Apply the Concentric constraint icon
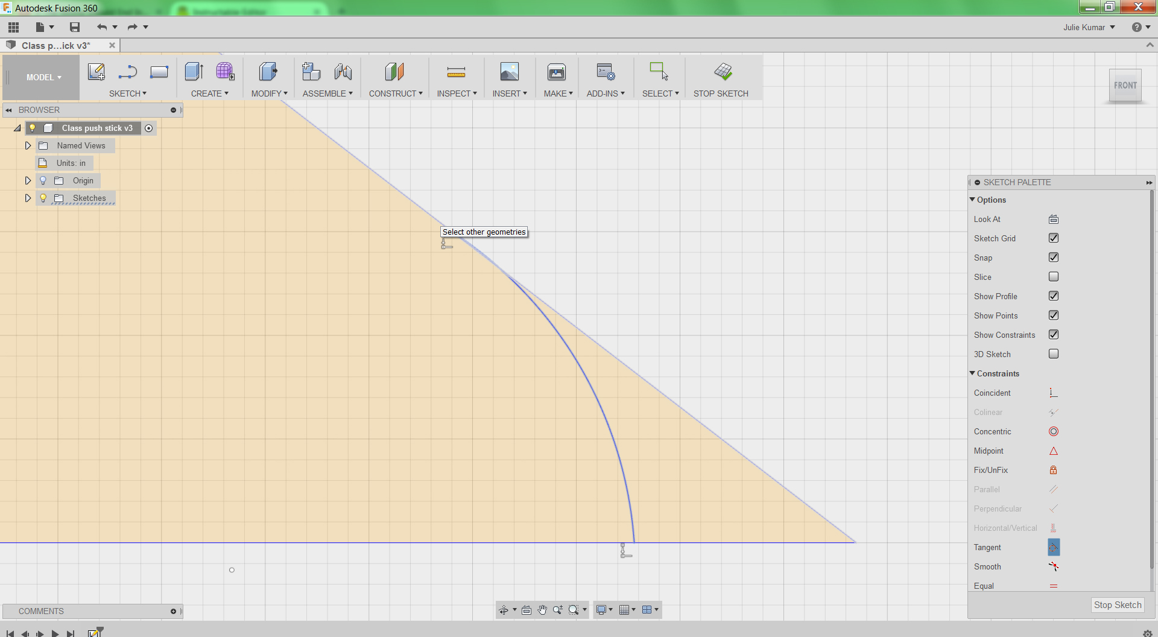Viewport: 1158px width, 637px height. [1054, 431]
